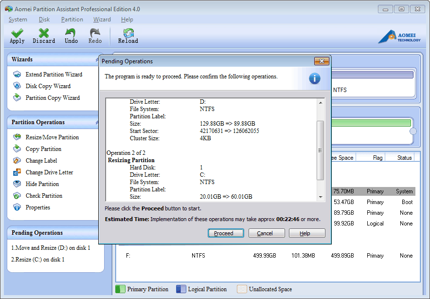The image size is (430, 299).
Task: Select row with 53.47GB Boot
Action: 374,202
